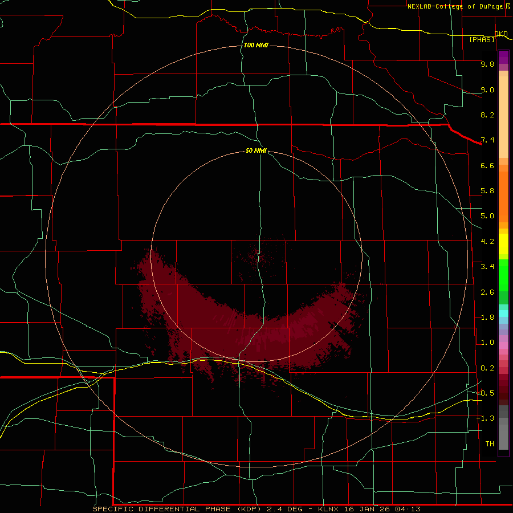Click the [PHAS] label above the color bar

tap(482, 40)
